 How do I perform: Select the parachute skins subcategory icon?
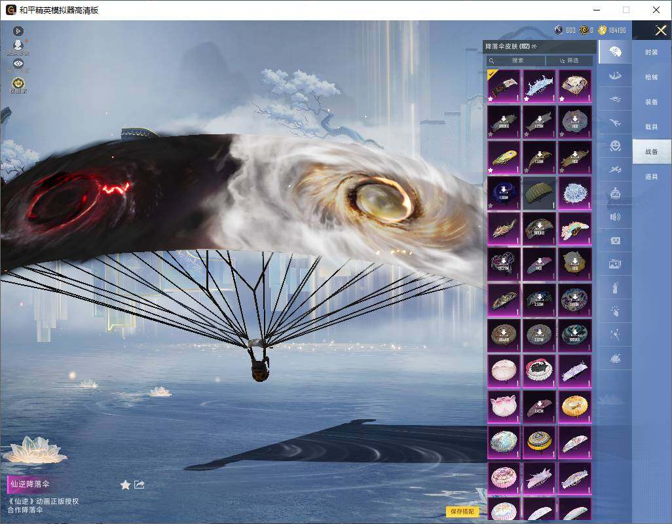[615, 52]
